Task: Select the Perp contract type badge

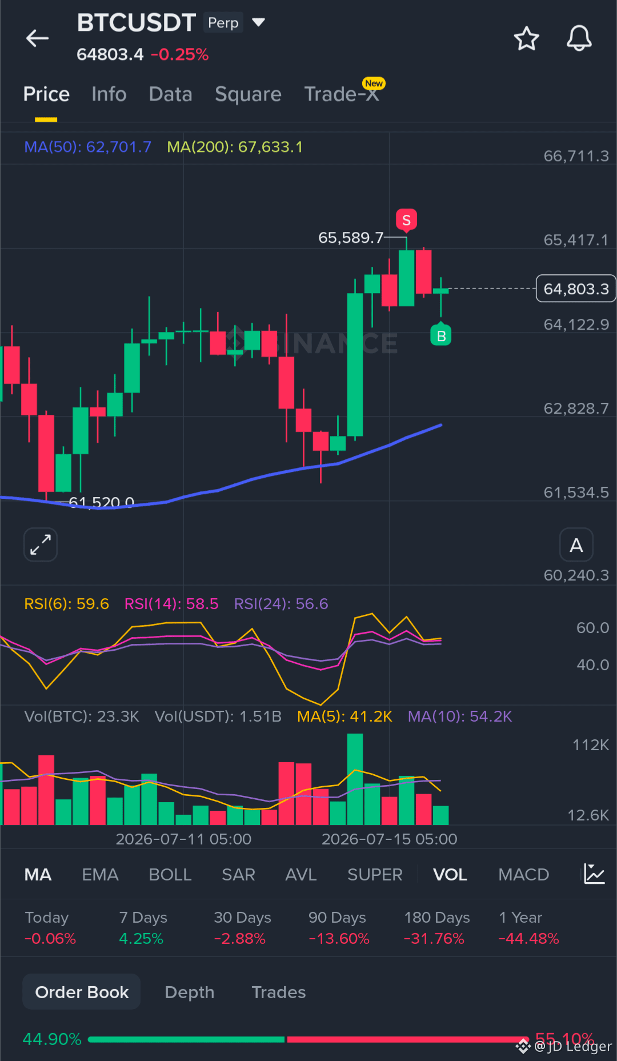Action: (x=223, y=23)
